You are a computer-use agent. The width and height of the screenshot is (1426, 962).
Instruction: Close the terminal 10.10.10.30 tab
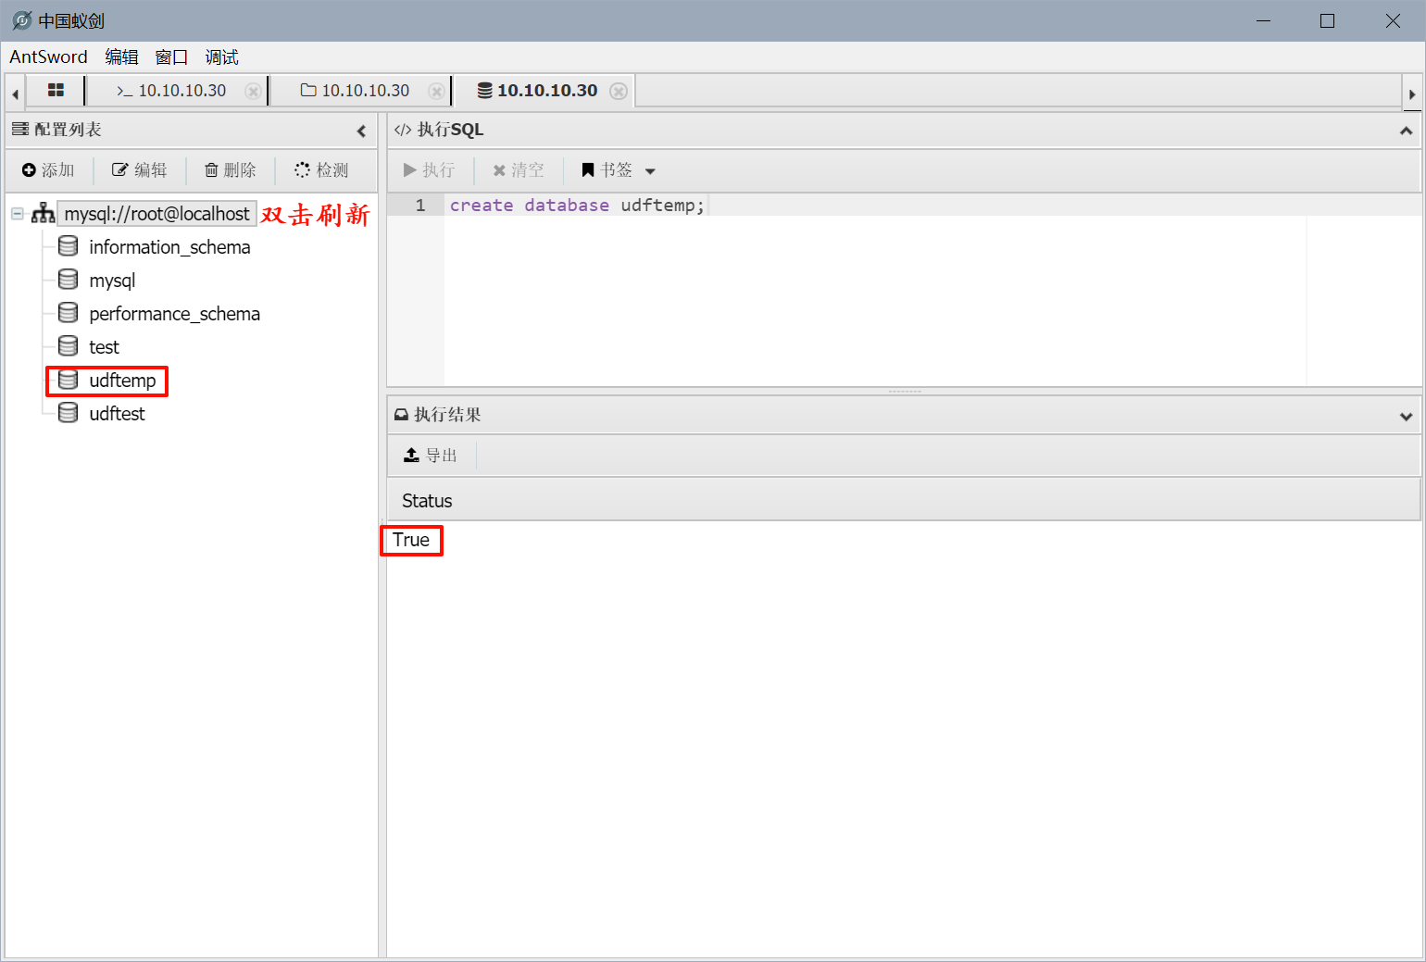point(252,91)
